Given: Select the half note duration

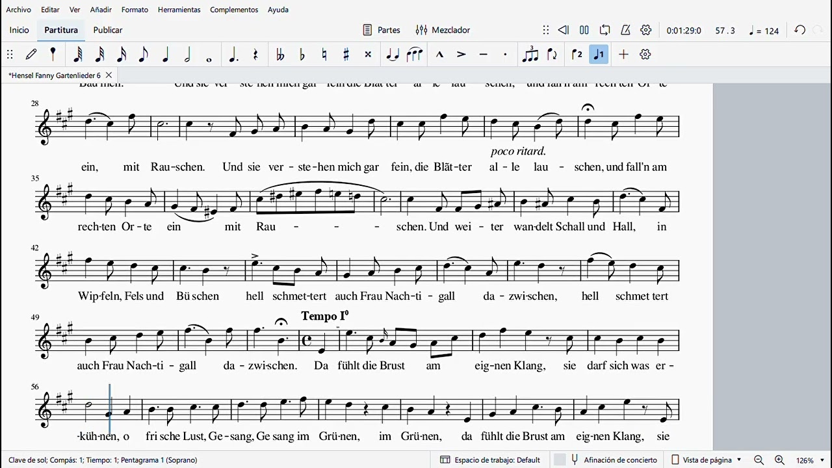Looking at the screenshot, I should tap(187, 55).
